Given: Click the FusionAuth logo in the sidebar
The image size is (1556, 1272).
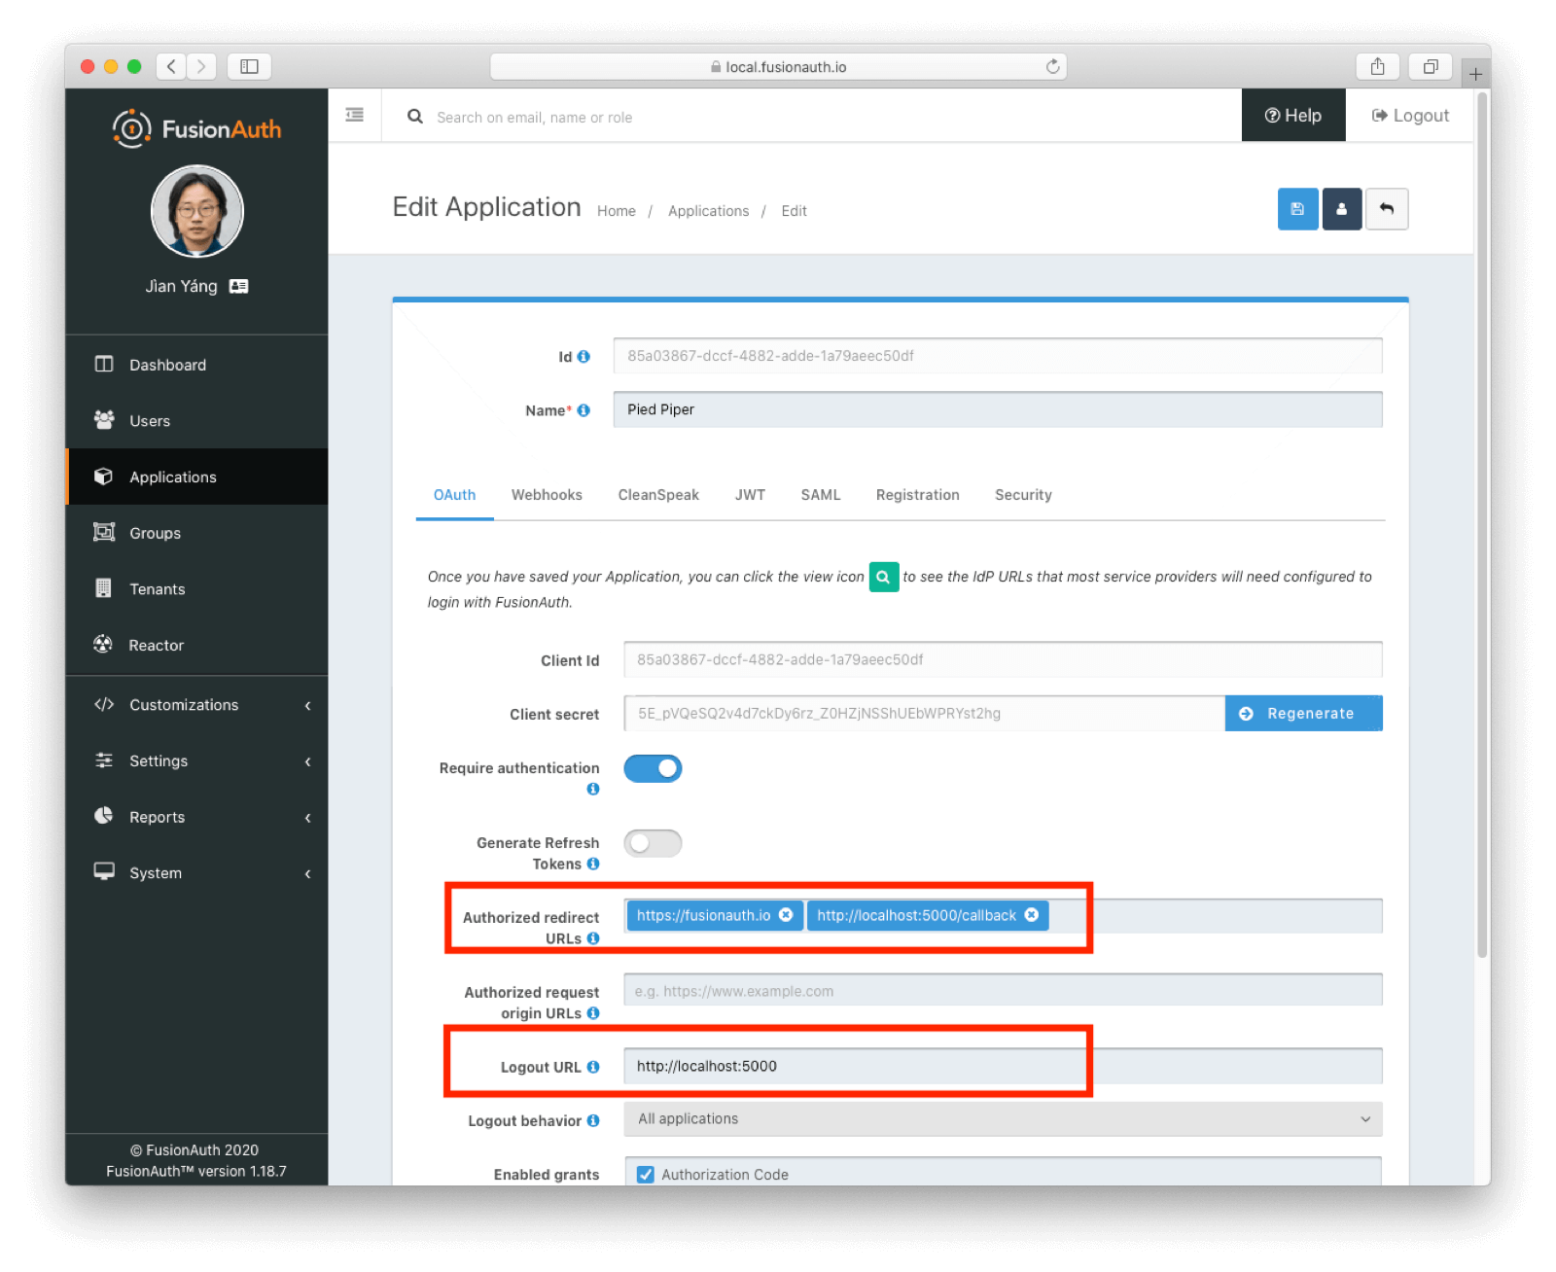Looking at the screenshot, I should click(196, 128).
